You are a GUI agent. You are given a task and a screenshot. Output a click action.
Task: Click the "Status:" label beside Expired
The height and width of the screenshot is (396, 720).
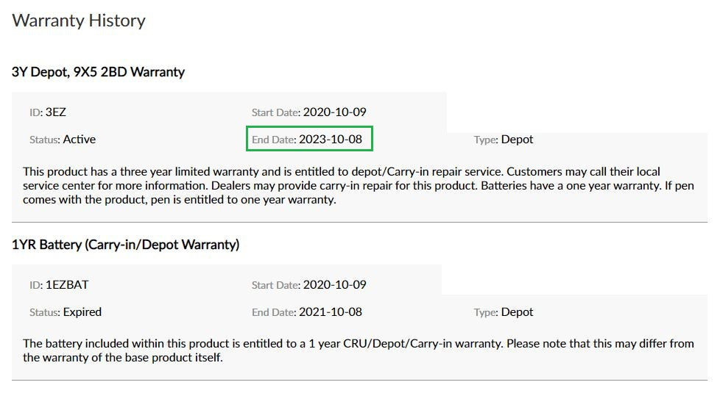[44, 312]
